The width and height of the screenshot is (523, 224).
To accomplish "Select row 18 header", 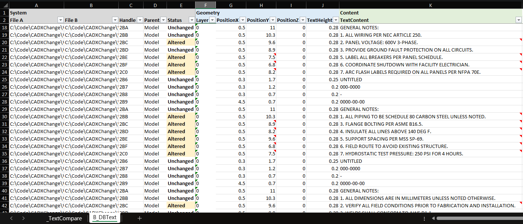I will (x=4, y=27).
